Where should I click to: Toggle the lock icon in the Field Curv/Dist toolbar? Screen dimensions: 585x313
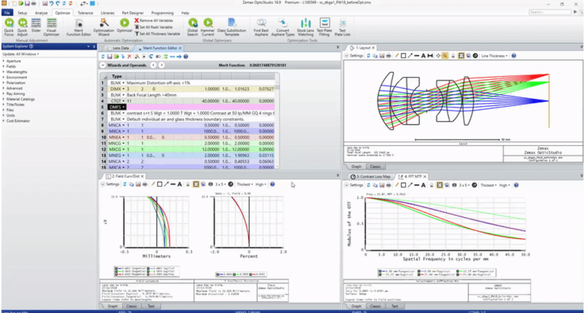[x=188, y=184]
